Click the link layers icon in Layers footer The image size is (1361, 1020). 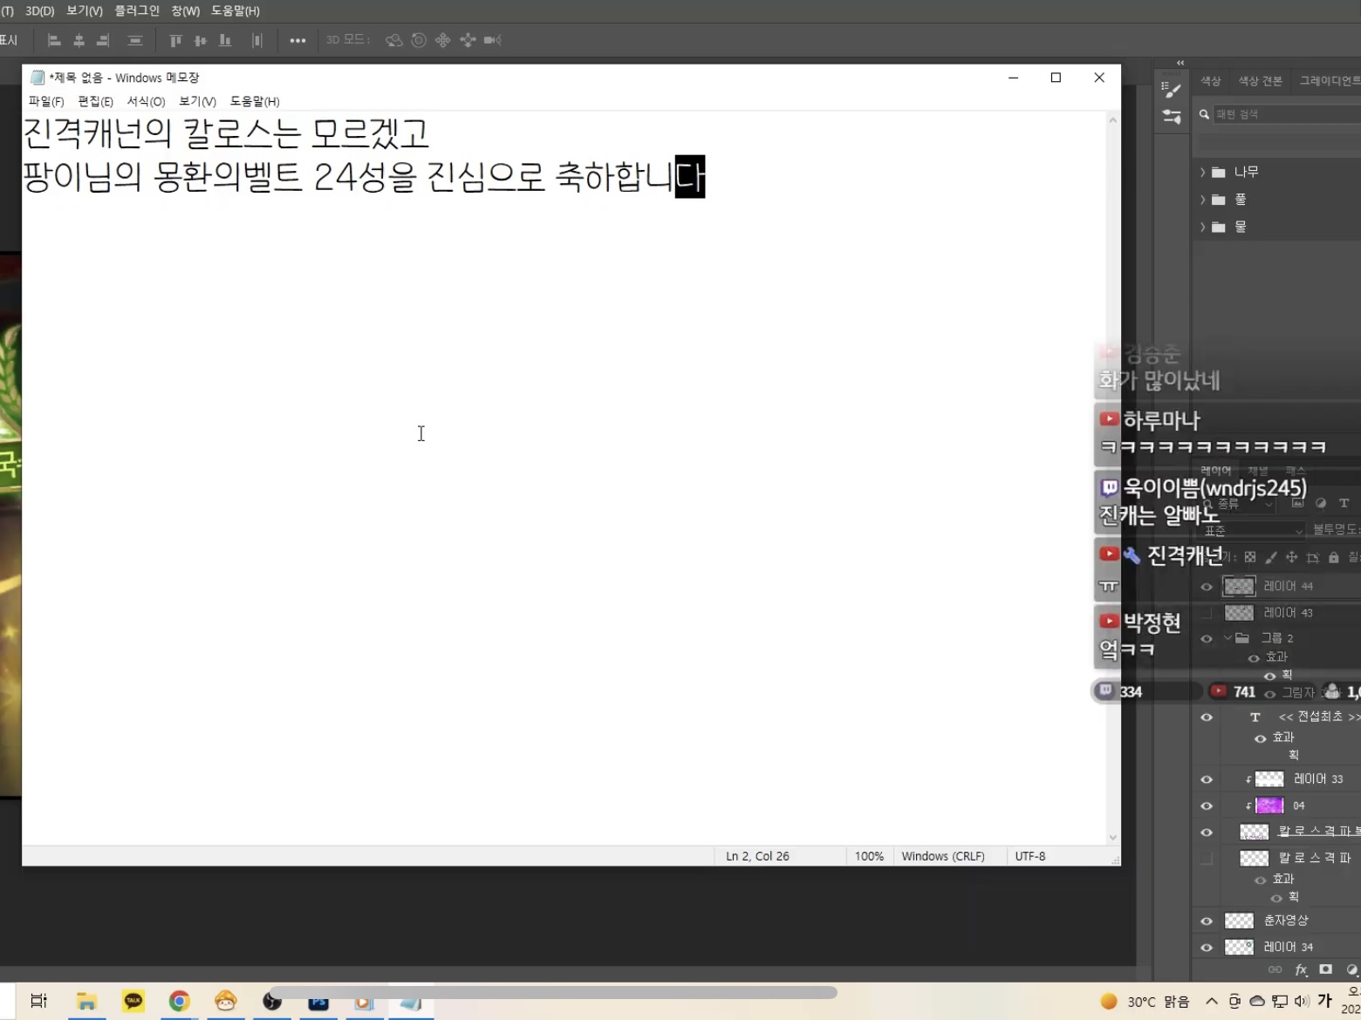coord(1275,969)
